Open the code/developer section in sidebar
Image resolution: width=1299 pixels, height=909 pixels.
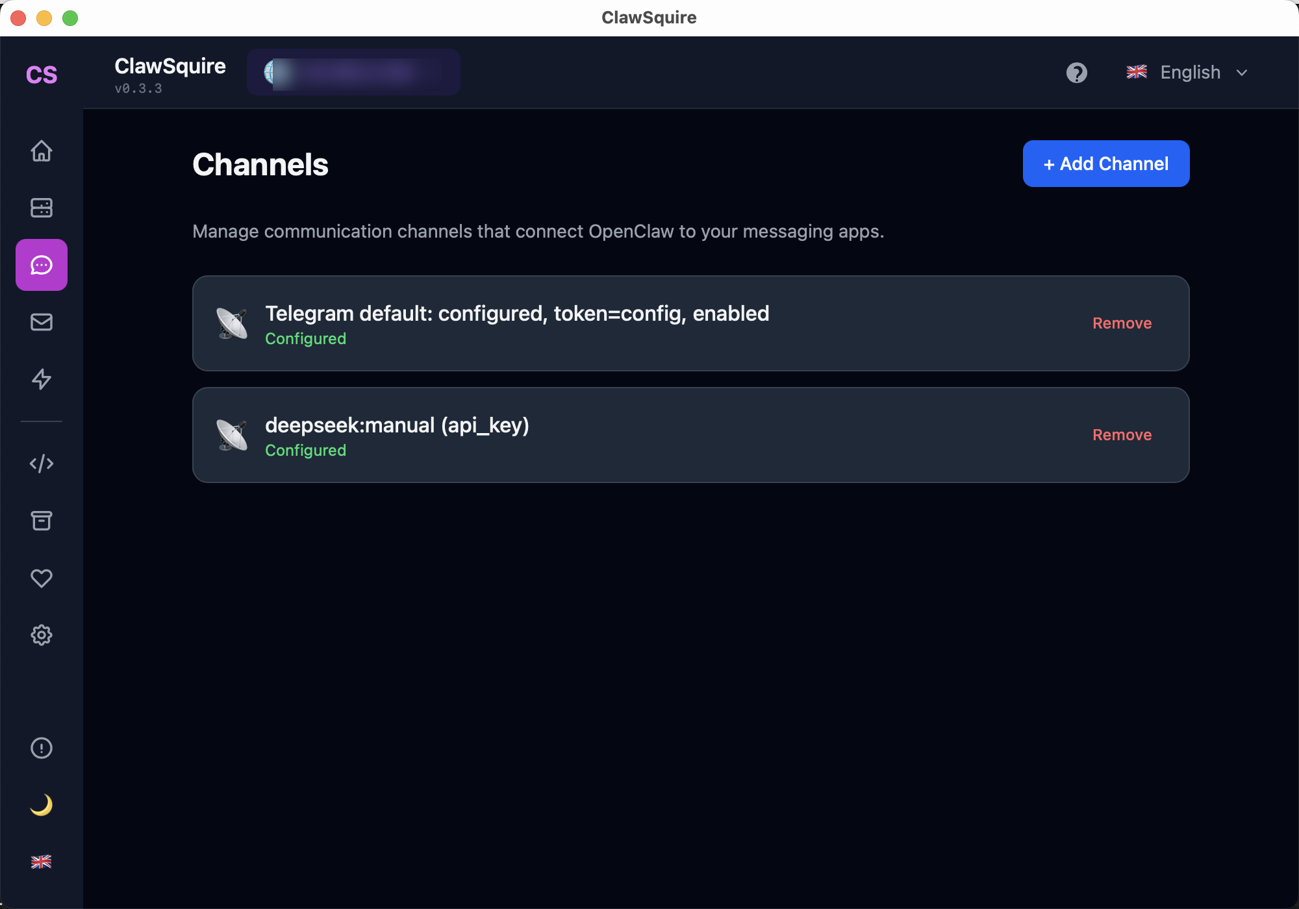(x=42, y=463)
